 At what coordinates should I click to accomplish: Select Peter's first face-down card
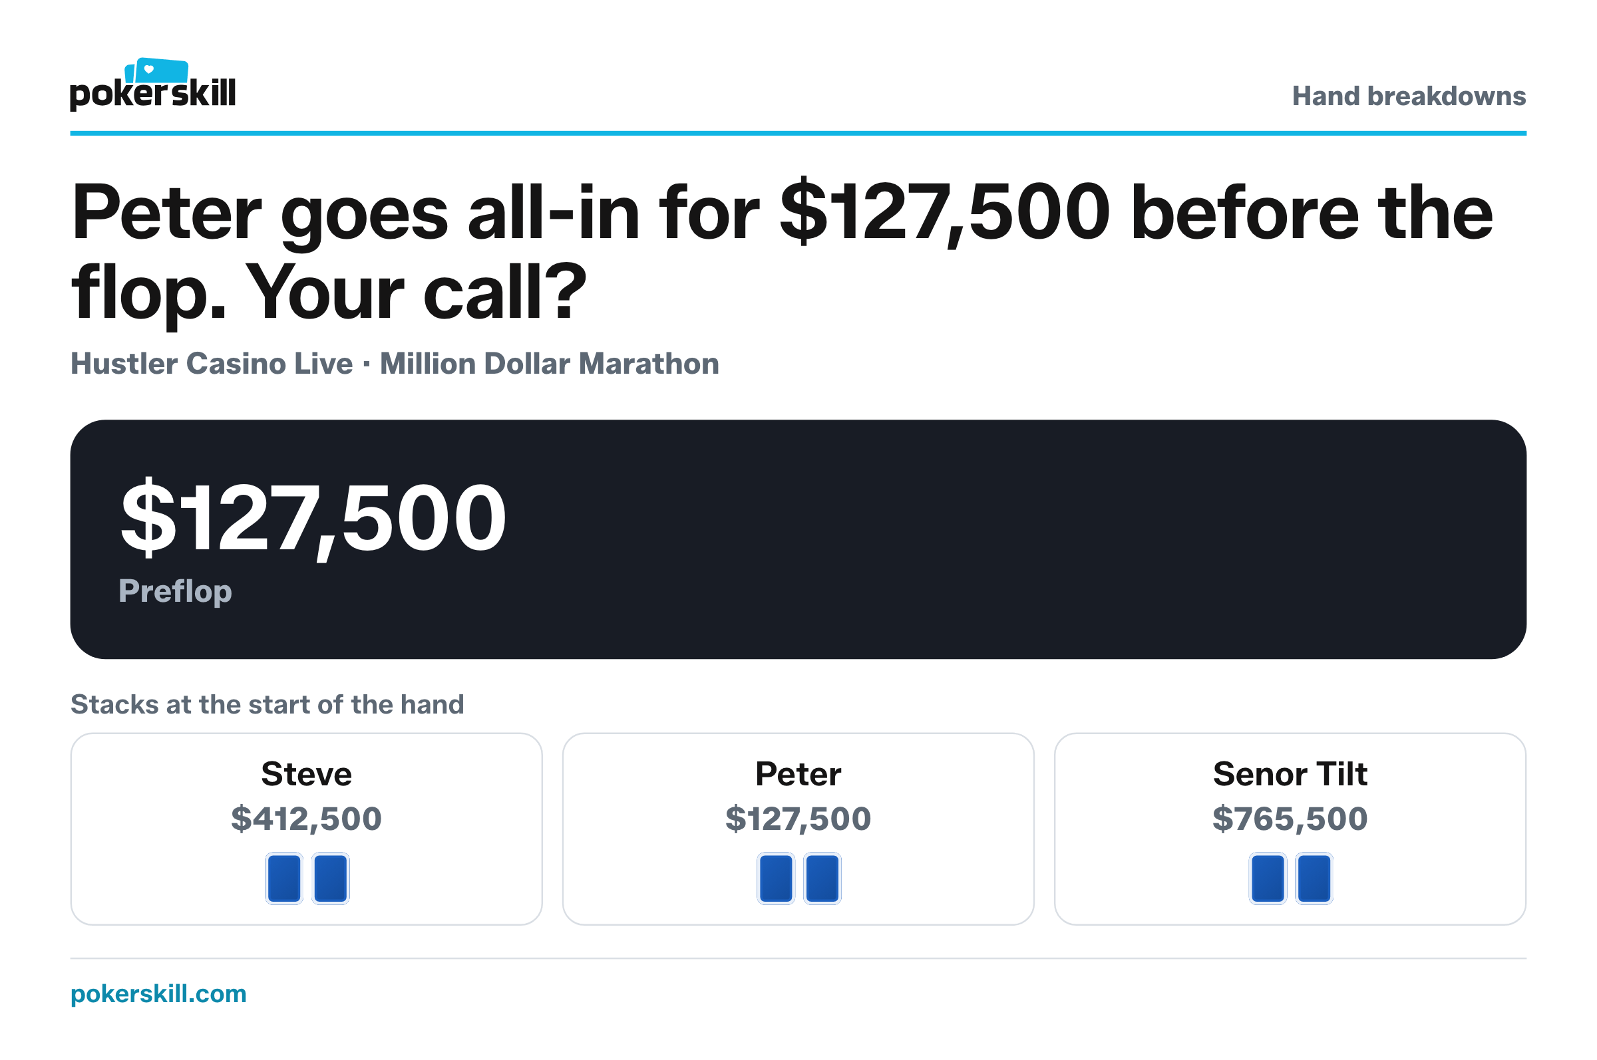(x=776, y=878)
